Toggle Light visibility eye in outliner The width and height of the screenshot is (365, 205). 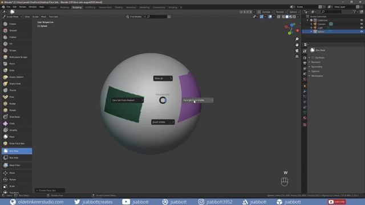tap(362, 28)
